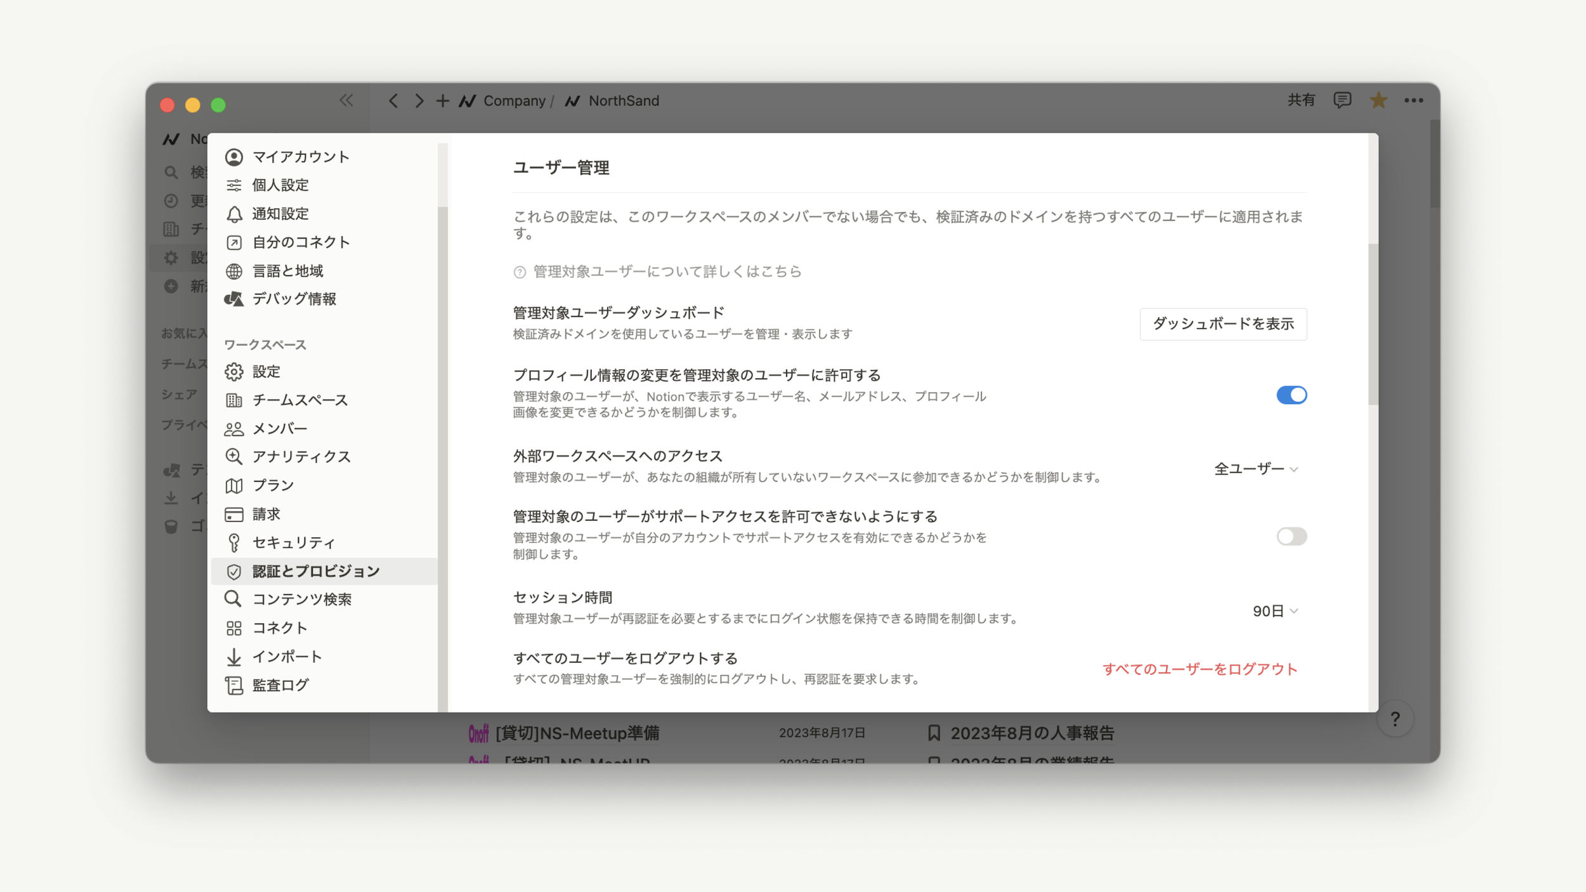Open the help question-mark button

[1394, 719]
